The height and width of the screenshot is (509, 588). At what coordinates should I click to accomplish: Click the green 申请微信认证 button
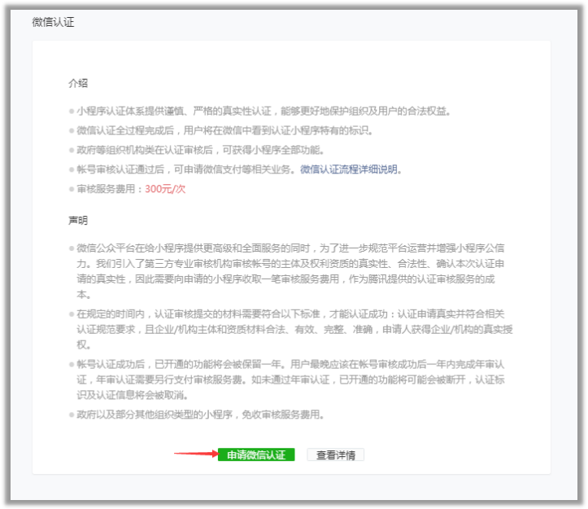(256, 454)
